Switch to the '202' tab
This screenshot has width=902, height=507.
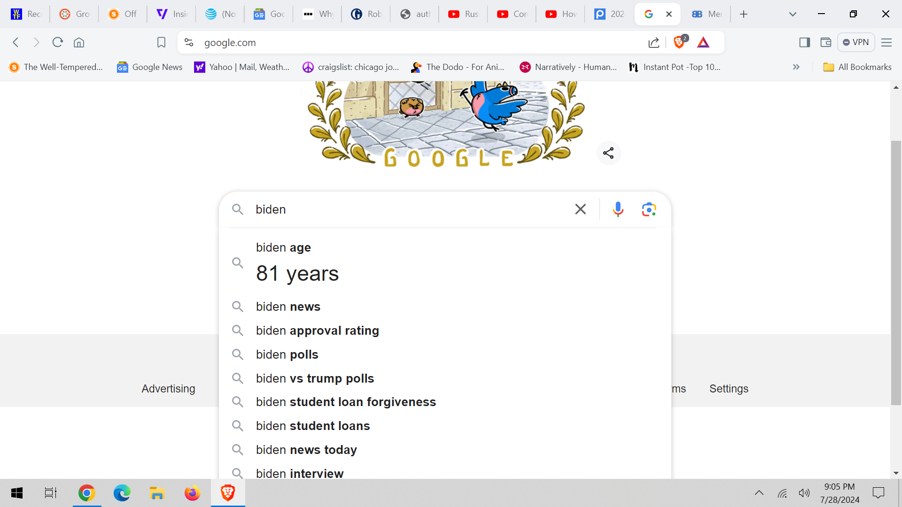609,14
